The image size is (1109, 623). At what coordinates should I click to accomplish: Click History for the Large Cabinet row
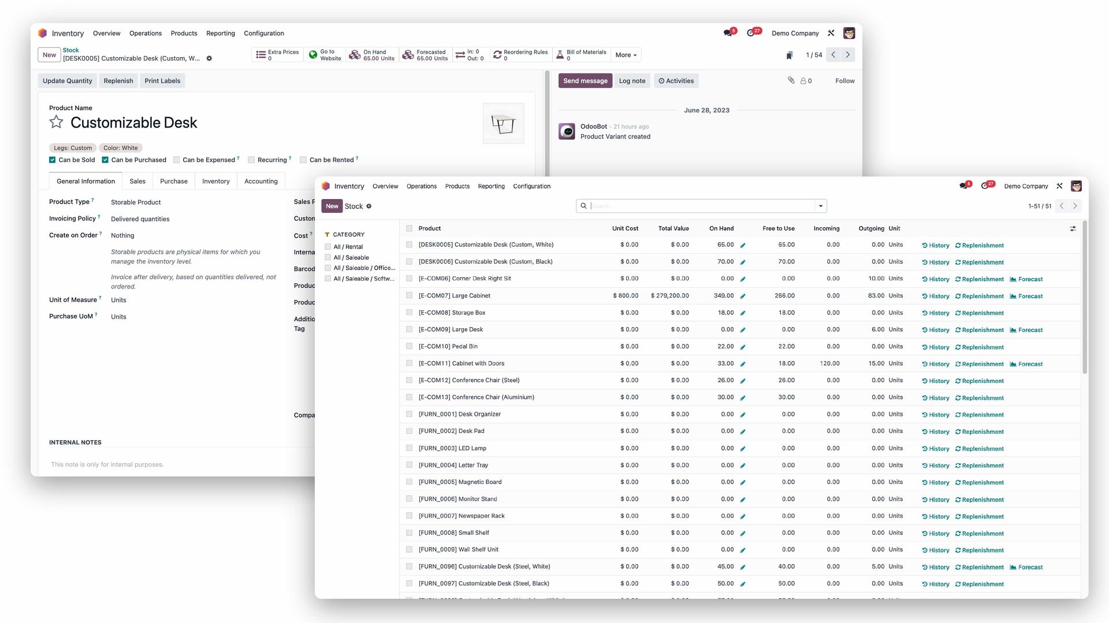(x=935, y=296)
